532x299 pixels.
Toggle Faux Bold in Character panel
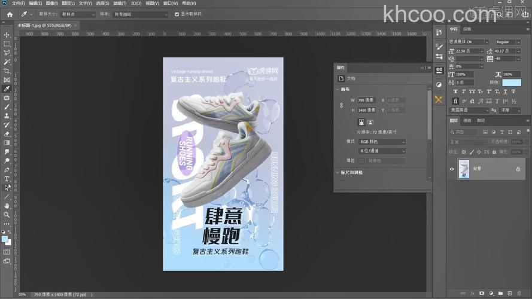point(455,91)
